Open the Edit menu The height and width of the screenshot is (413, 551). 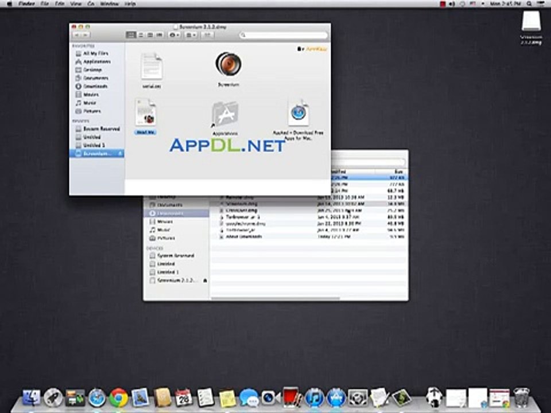[x=59, y=4]
